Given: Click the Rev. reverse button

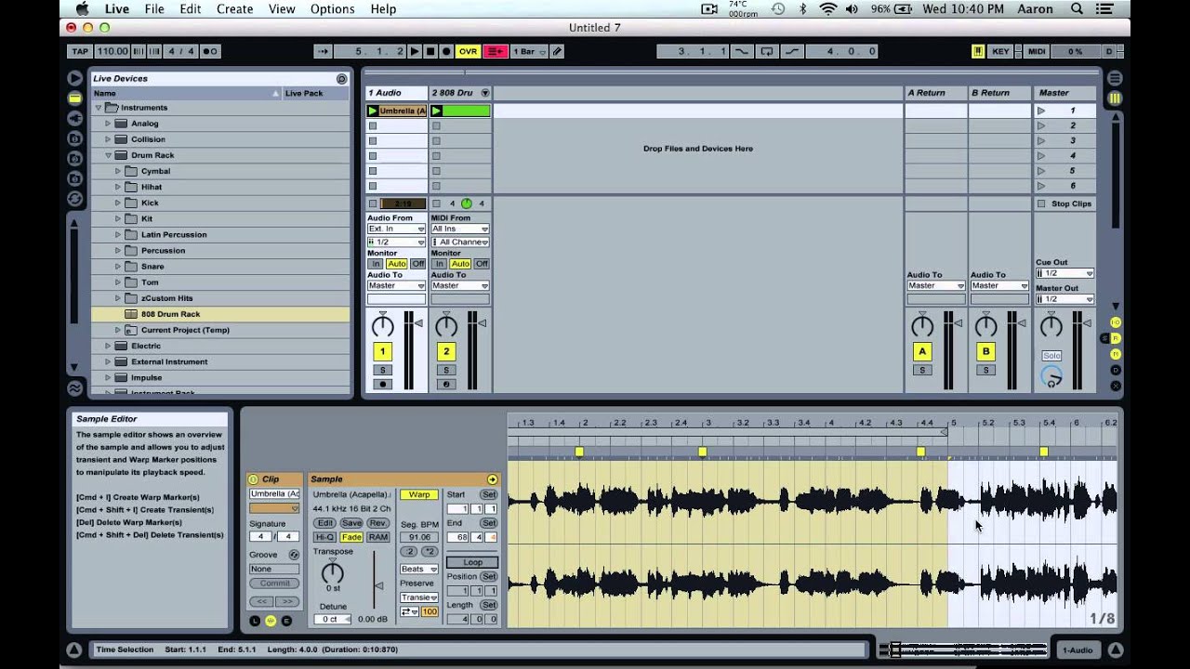Looking at the screenshot, I should [x=378, y=523].
